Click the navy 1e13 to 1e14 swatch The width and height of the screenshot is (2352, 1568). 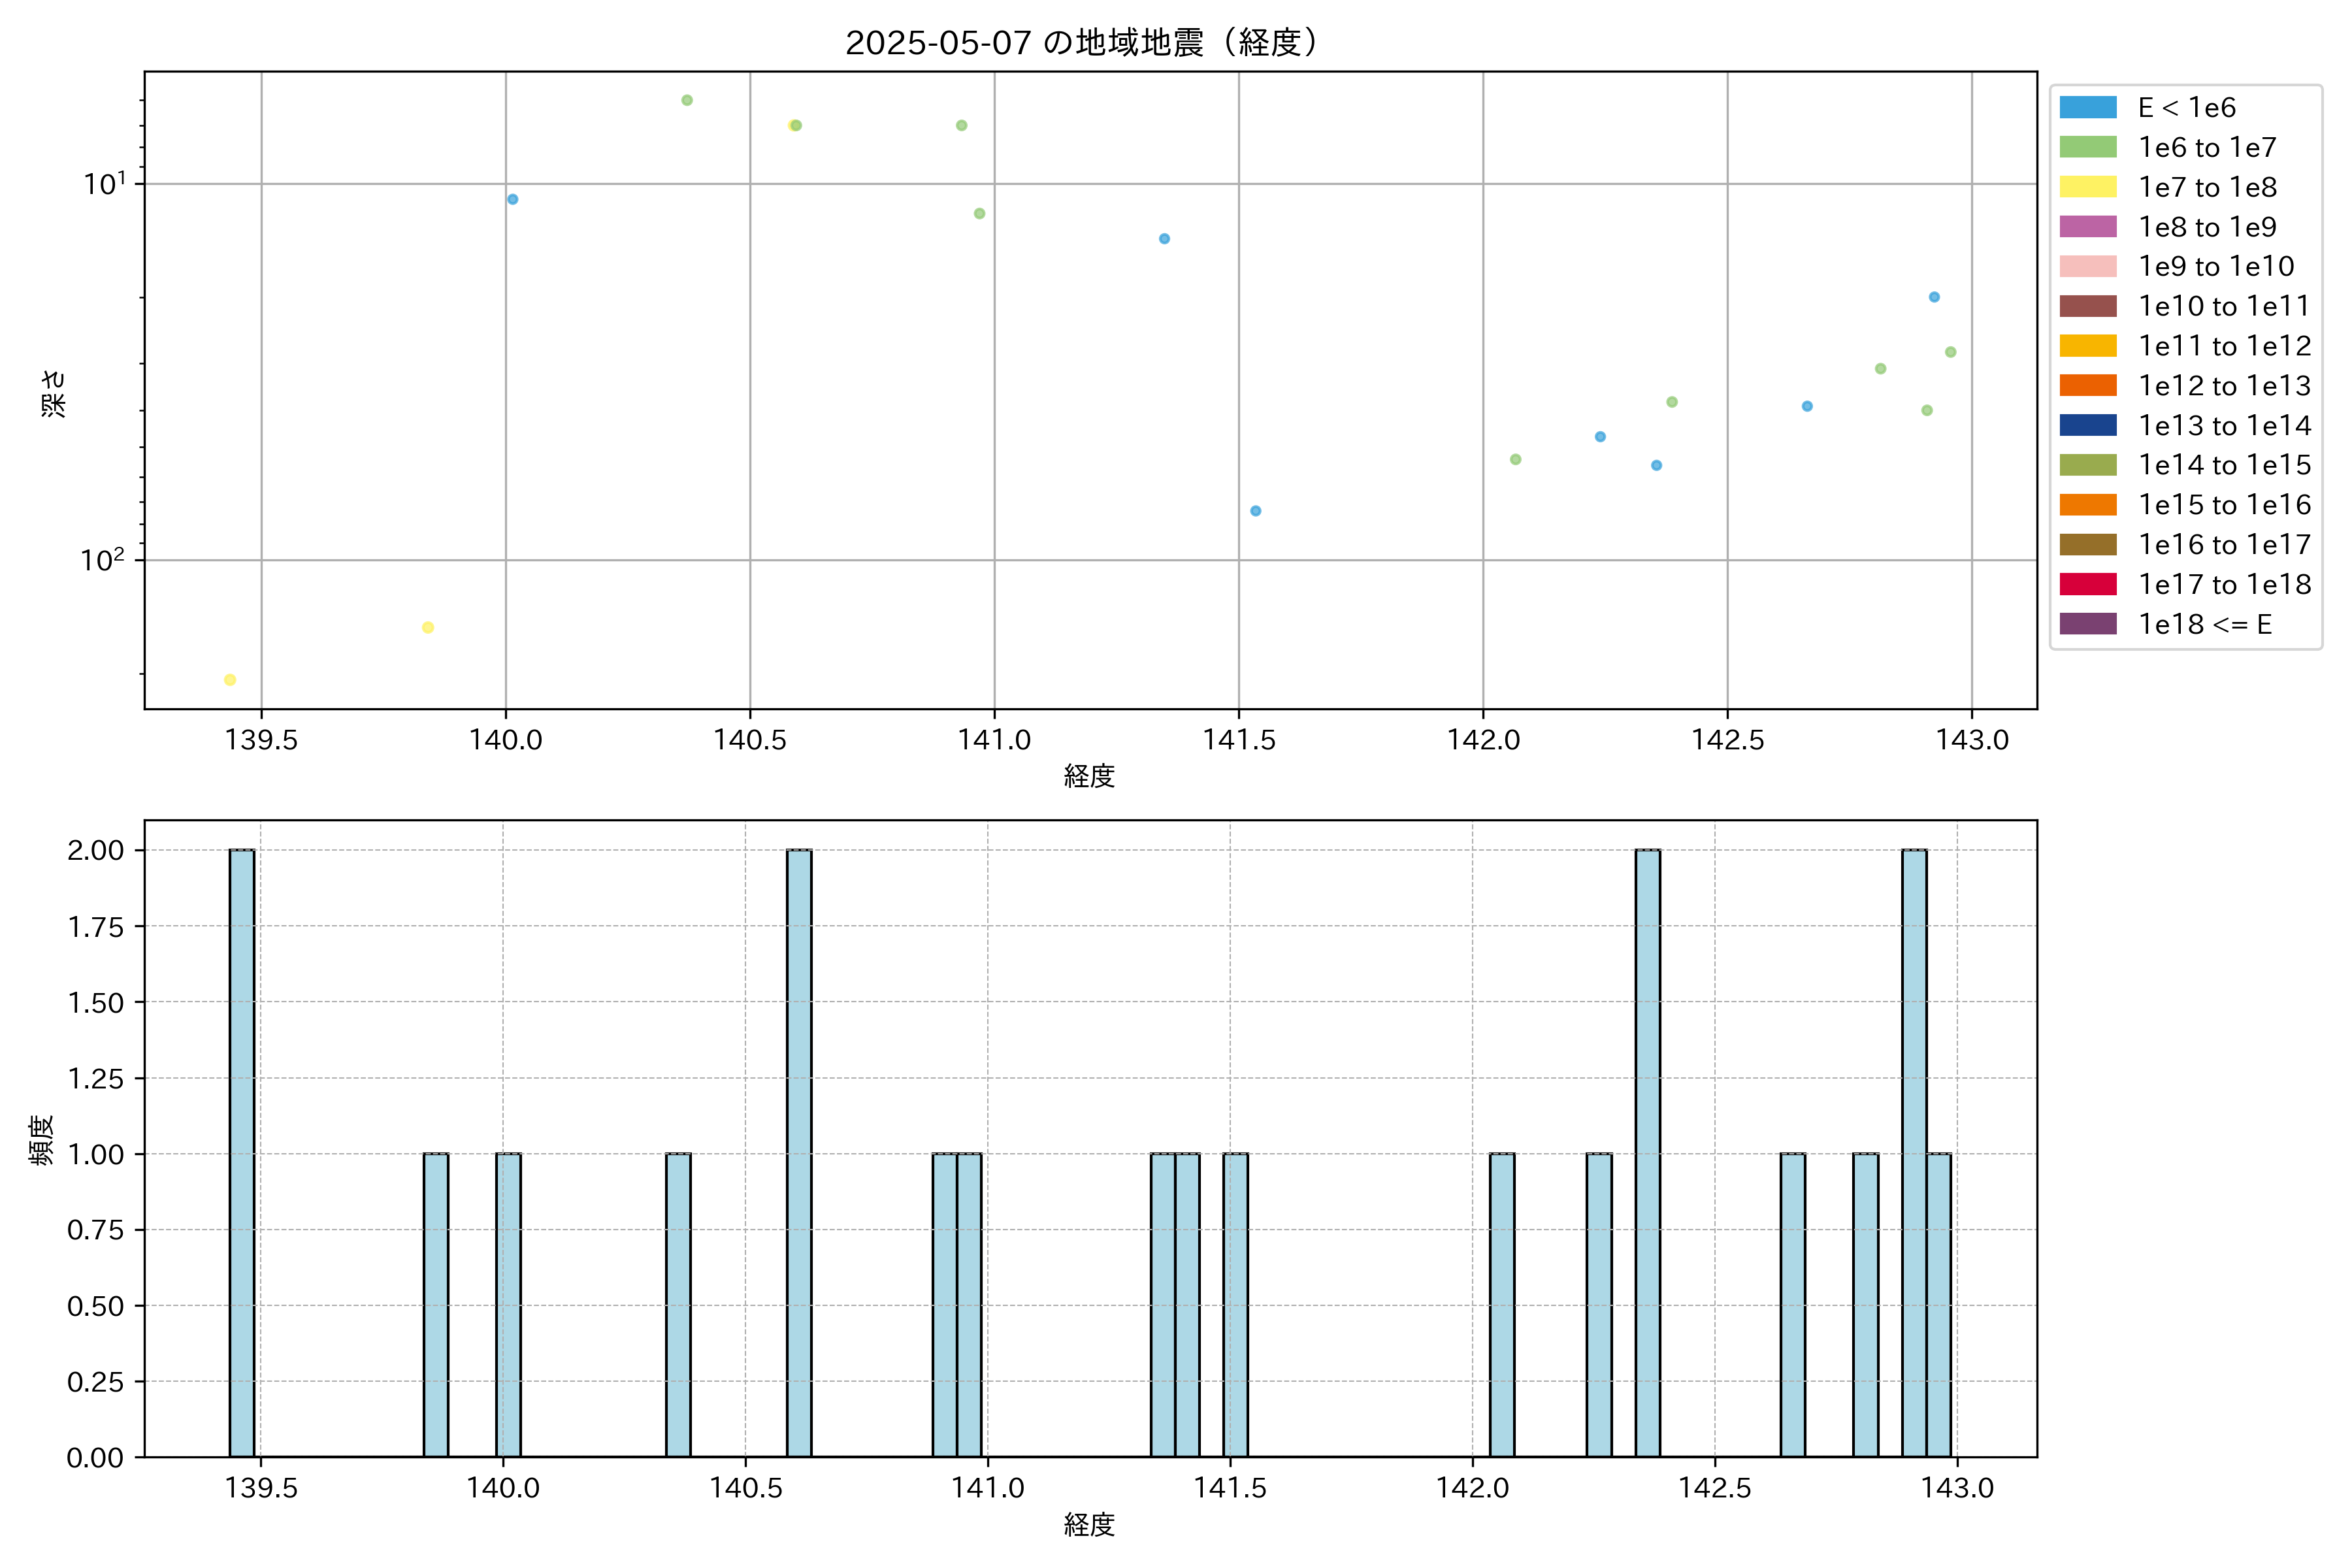tap(2088, 425)
